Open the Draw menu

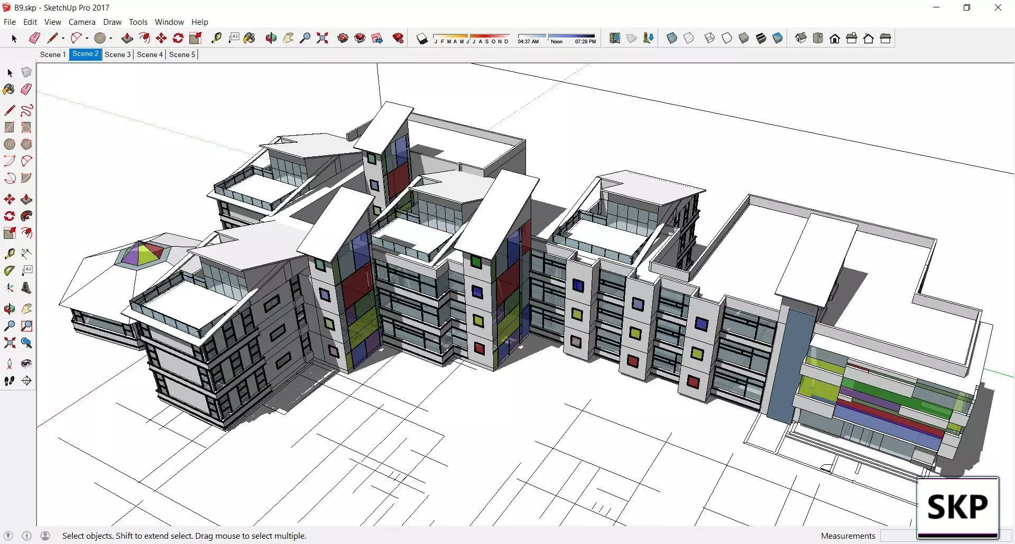click(112, 22)
